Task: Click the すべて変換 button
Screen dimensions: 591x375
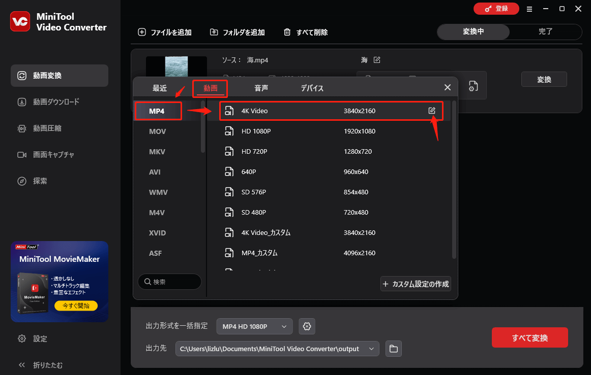Action: pyautogui.click(x=529, y=338)
